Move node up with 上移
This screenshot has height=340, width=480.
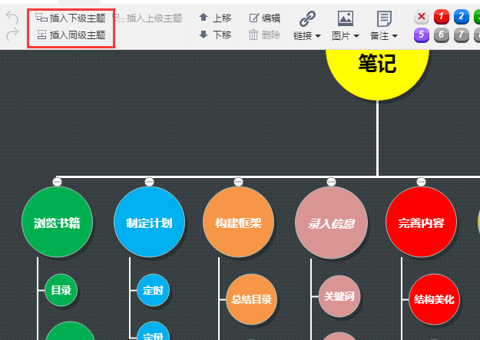click(215, 18)
